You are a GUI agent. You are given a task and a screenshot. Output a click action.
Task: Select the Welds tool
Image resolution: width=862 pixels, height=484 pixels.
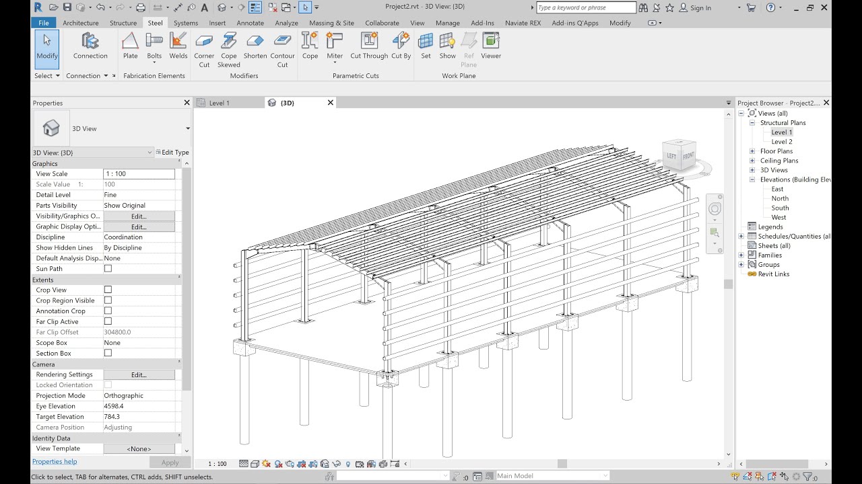click(178, 46)
